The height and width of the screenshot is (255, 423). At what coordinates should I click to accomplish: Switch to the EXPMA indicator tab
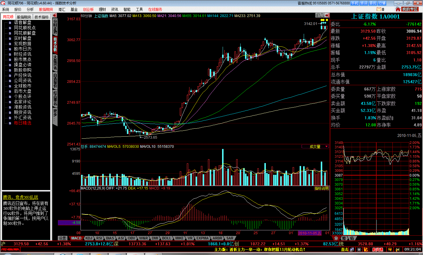coord(202,238)
